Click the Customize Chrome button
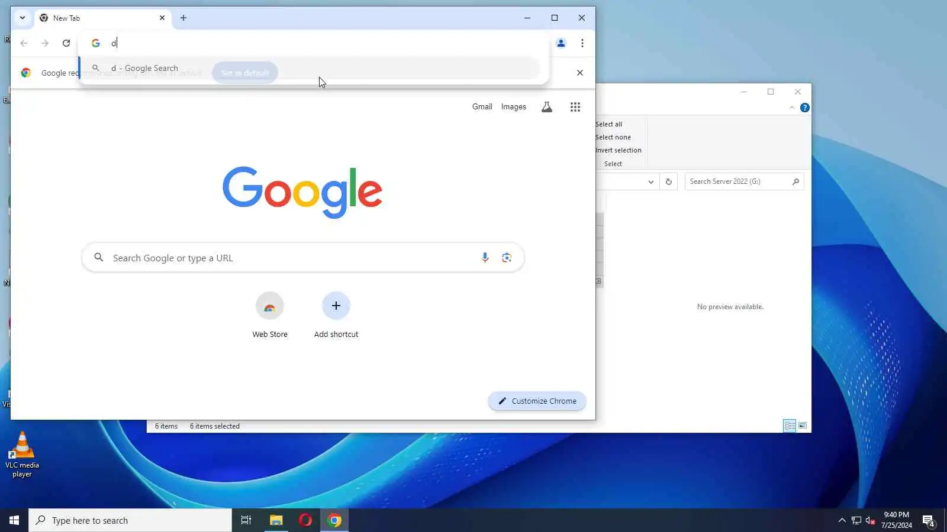Screen dimensions: 947x532 point(537,401)
